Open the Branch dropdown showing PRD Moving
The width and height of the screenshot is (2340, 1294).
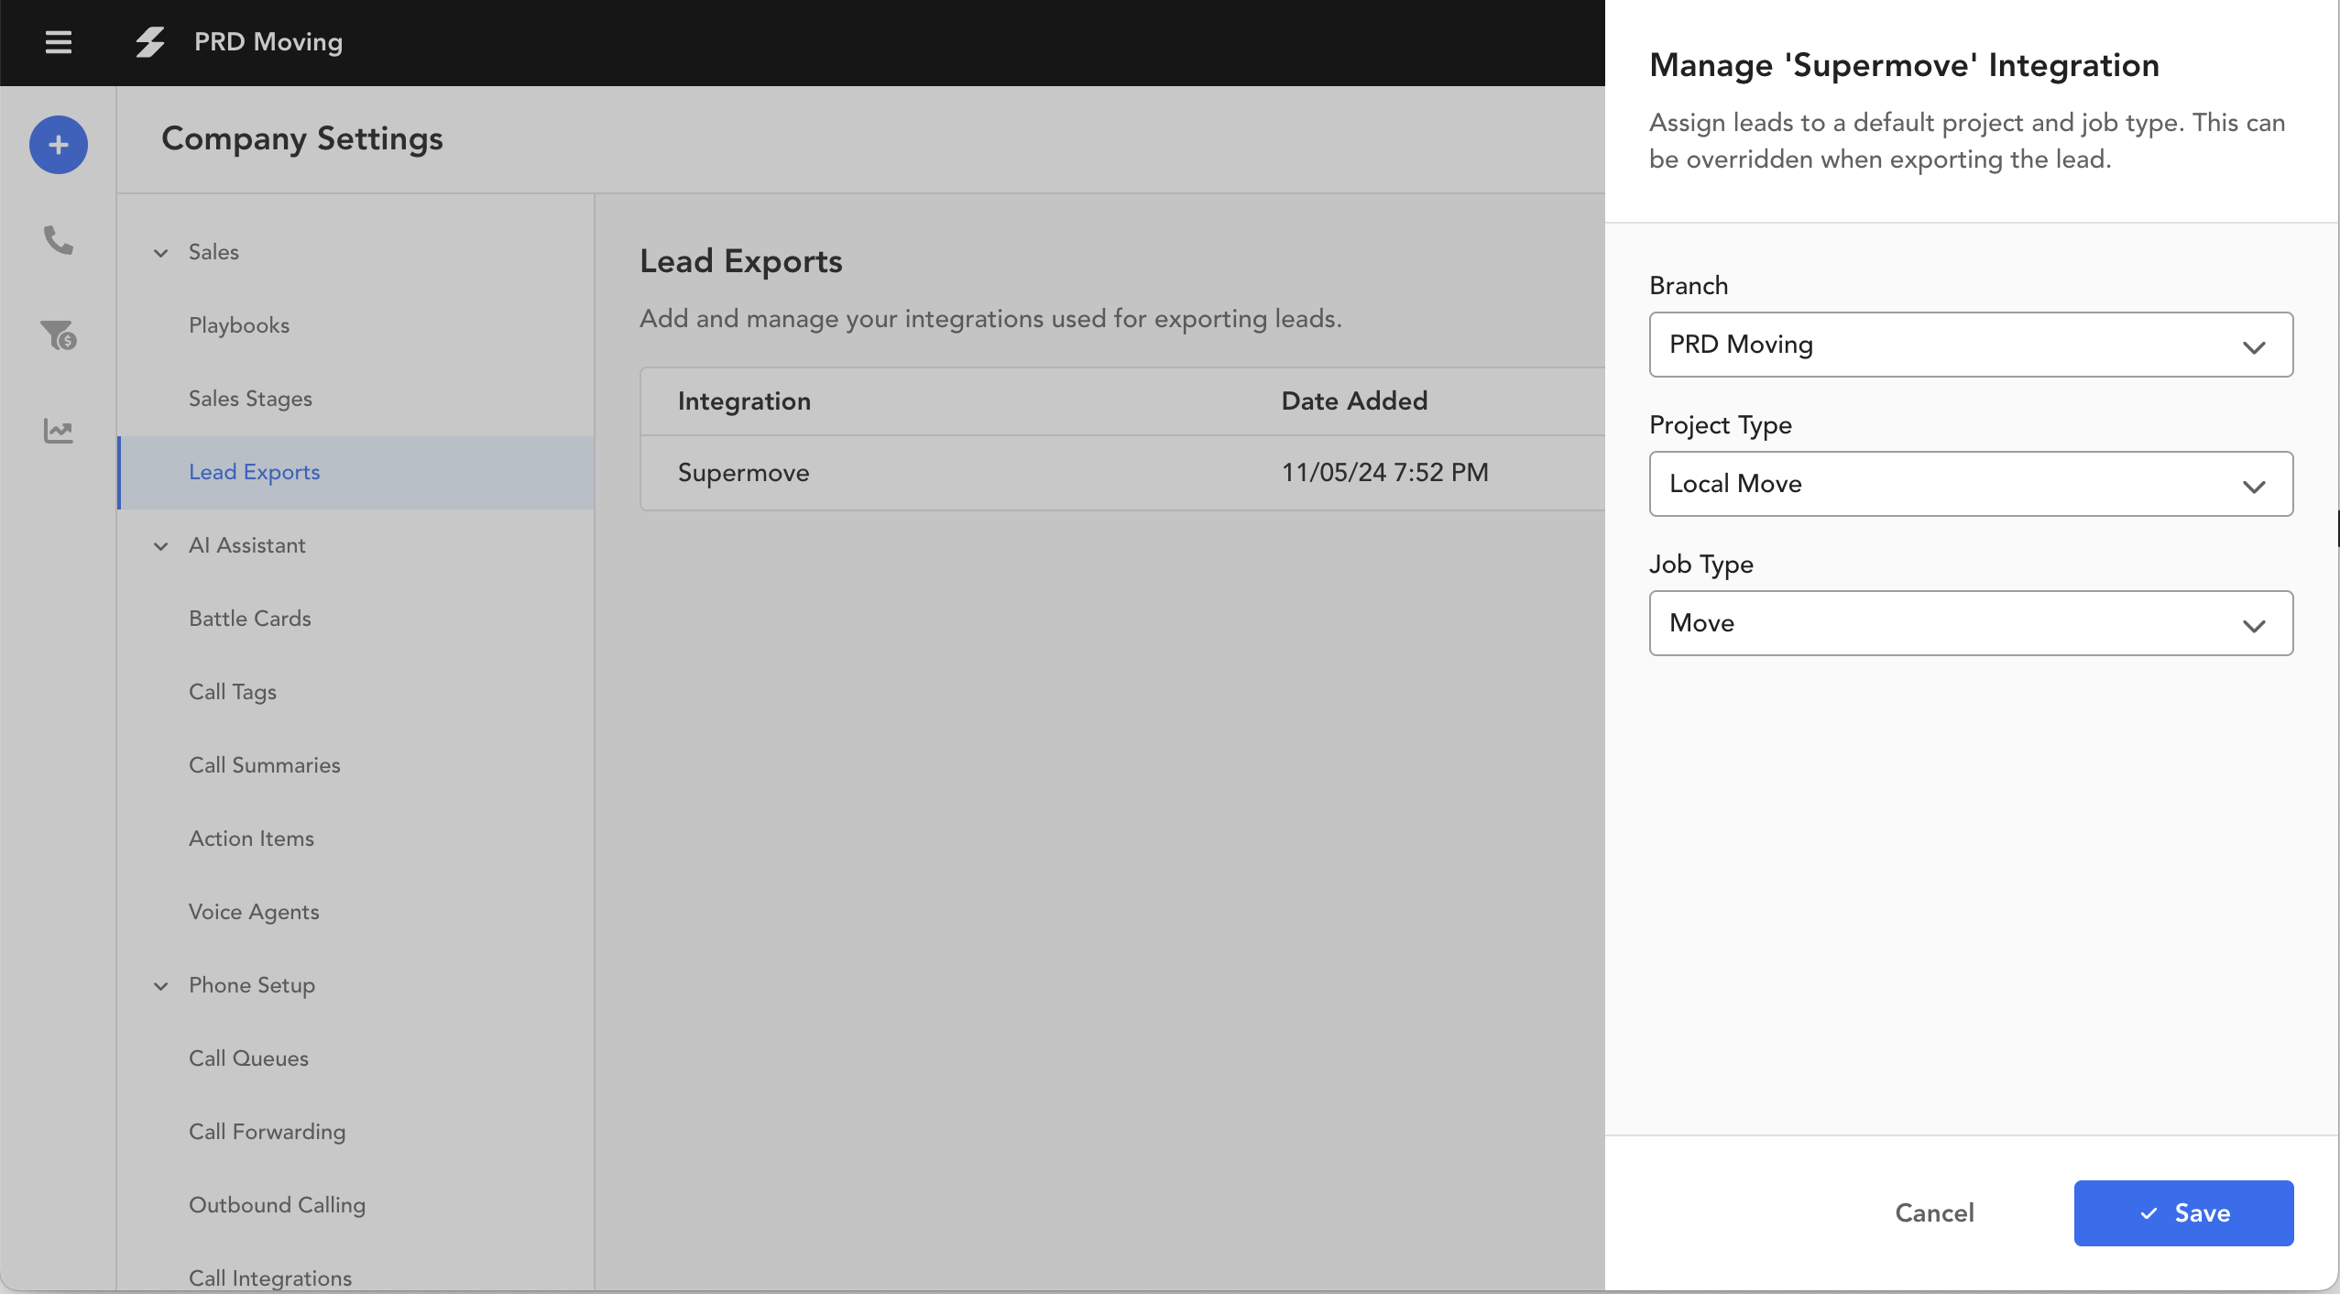point(1969,345)
